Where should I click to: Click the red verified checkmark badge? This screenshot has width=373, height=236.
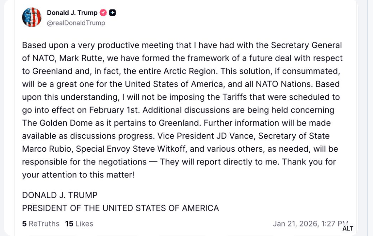pyautogui.click(x=103, y=13)
